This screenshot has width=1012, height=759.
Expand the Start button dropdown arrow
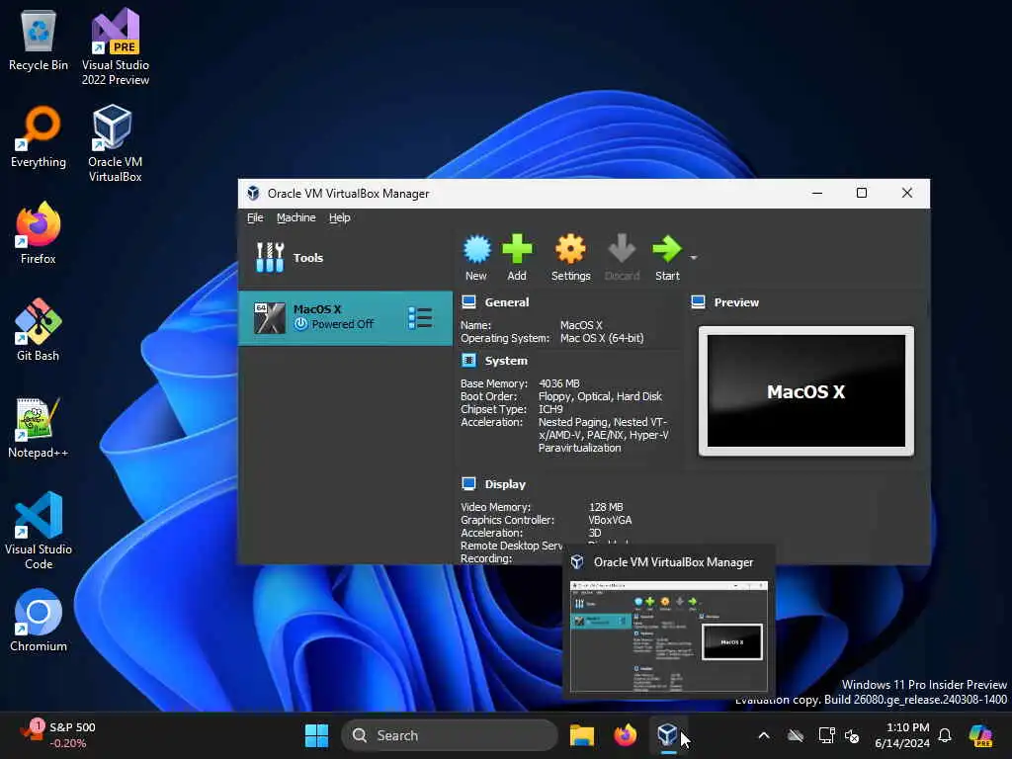coord(693,258)
